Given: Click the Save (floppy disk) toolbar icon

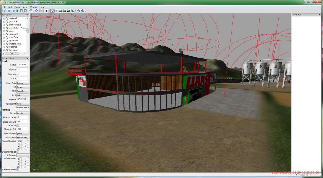Looking at the screenshot, I should tap(21, 11).
